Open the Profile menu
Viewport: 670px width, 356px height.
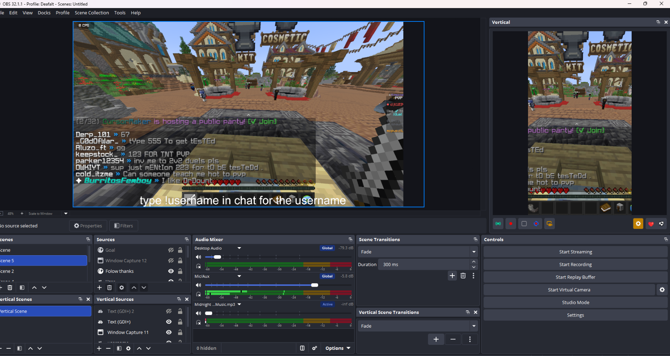click(63, 13)
